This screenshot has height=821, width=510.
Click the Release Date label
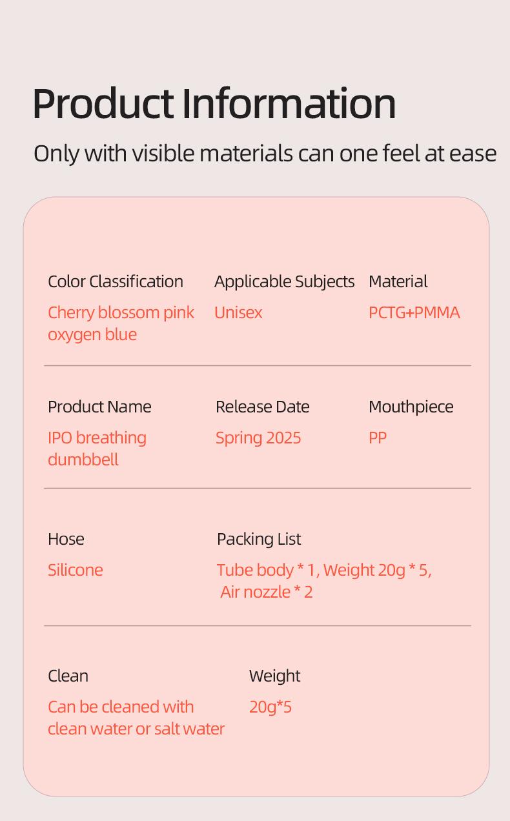(x=262, y=407)
